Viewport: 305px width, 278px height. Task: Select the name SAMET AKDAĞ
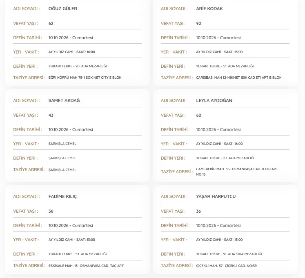coord(64,100)
